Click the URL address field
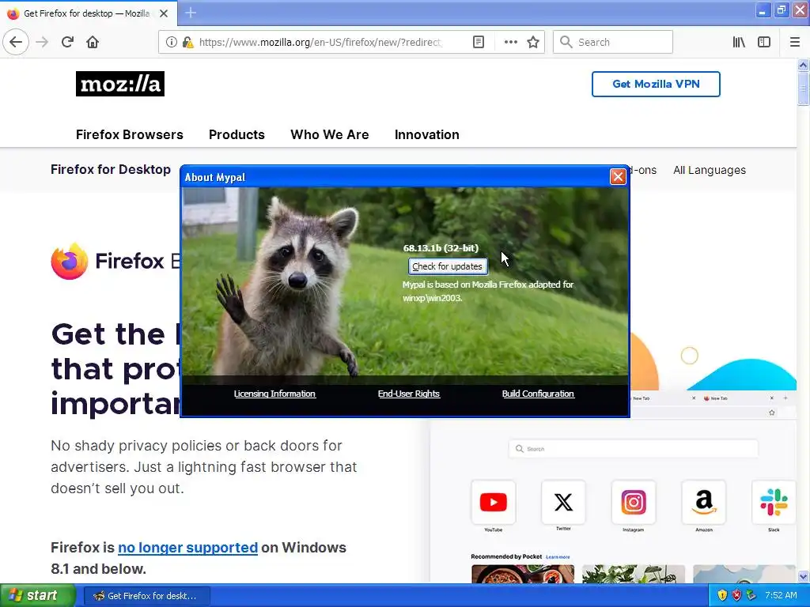The width and height of the screenshot is (810, 607). pos(320,42)
